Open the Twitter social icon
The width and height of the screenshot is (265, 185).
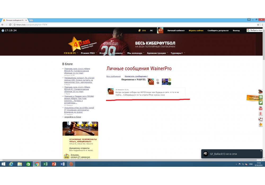coord(261,103)
